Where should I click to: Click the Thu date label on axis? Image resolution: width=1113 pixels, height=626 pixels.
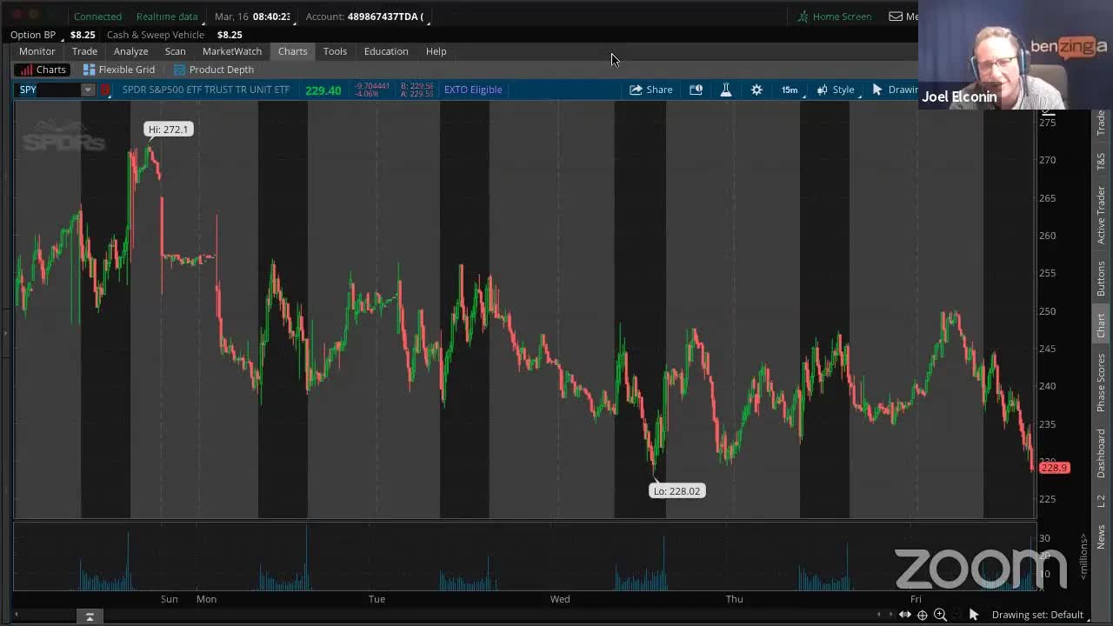735,599
